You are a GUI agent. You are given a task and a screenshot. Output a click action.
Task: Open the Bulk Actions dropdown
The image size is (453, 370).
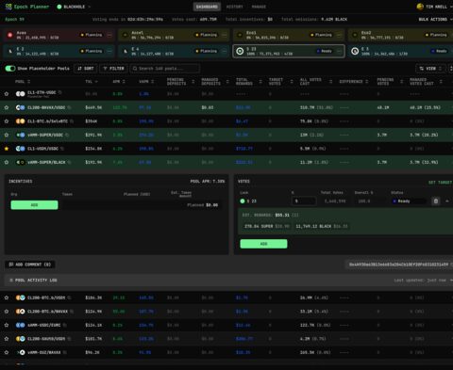[435, 20]
